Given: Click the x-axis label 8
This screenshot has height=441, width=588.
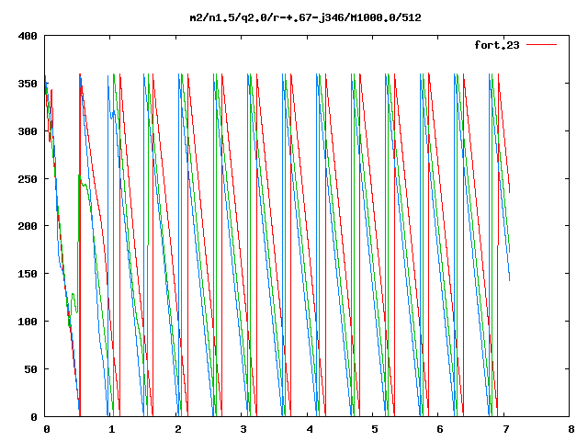Looking at the screenshot, I should (571, 429).
